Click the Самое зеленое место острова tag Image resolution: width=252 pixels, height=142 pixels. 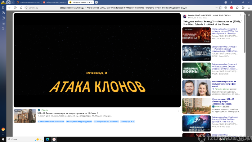coord(51,121)
